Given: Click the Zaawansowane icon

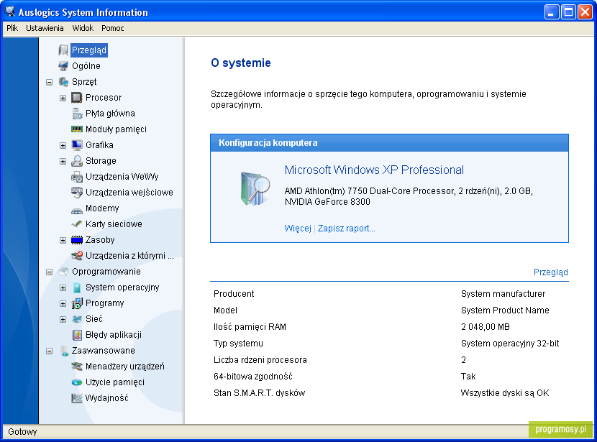Looking at the screenshot, I should pyautogui.click(x=64, y=351).
